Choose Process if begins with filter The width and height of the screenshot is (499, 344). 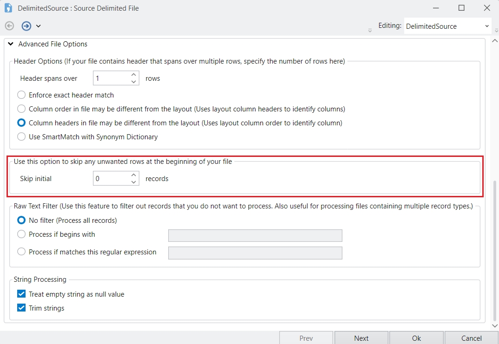(x=21, y=234)
